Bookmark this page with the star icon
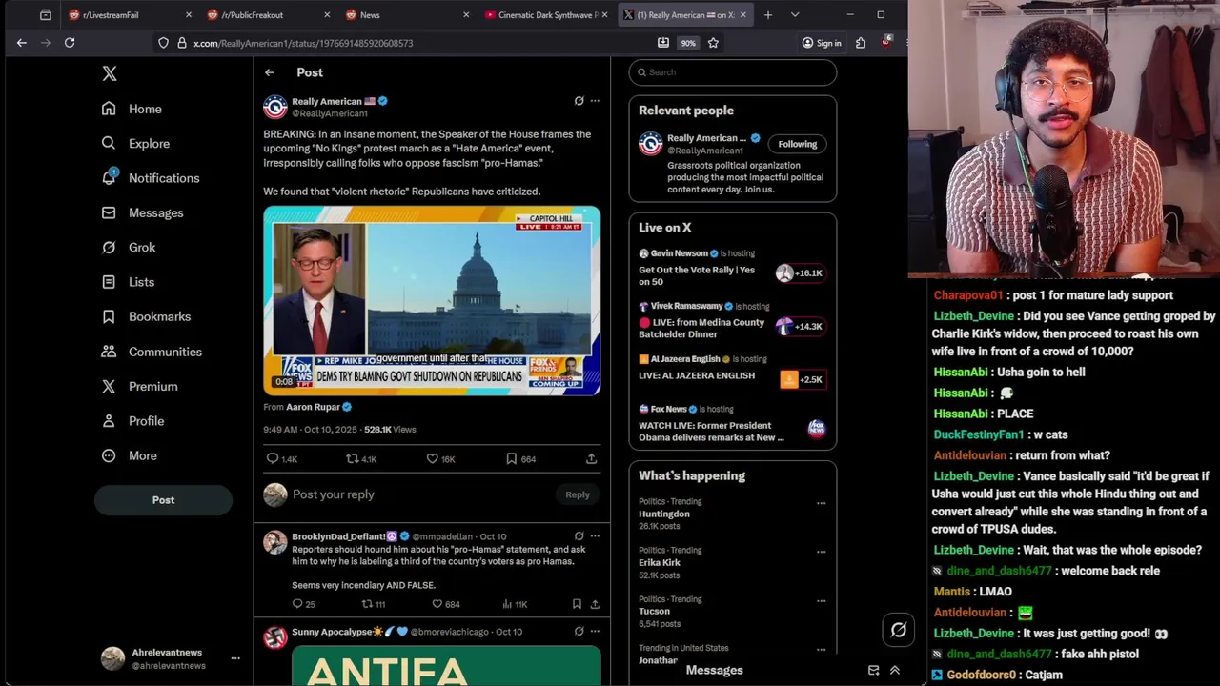 (x=713, y=43)
